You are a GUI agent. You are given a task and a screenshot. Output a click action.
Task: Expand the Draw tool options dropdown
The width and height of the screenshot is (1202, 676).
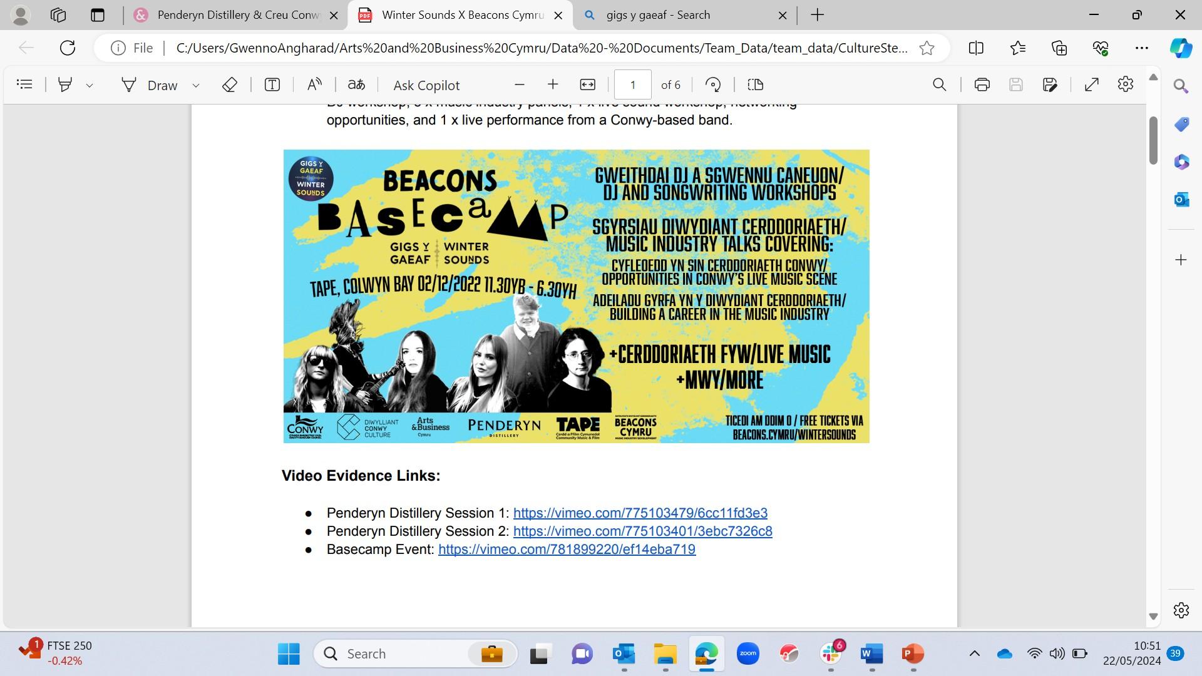[196, 85]
